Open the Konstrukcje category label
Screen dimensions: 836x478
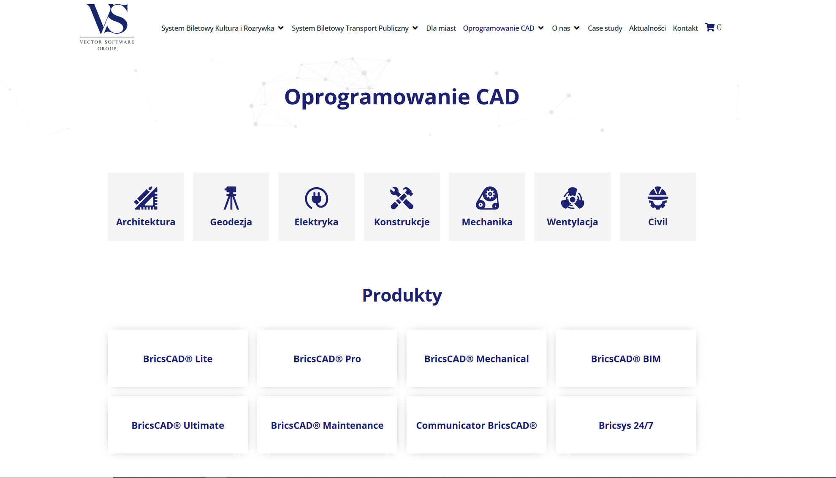(x=402, y=222)
